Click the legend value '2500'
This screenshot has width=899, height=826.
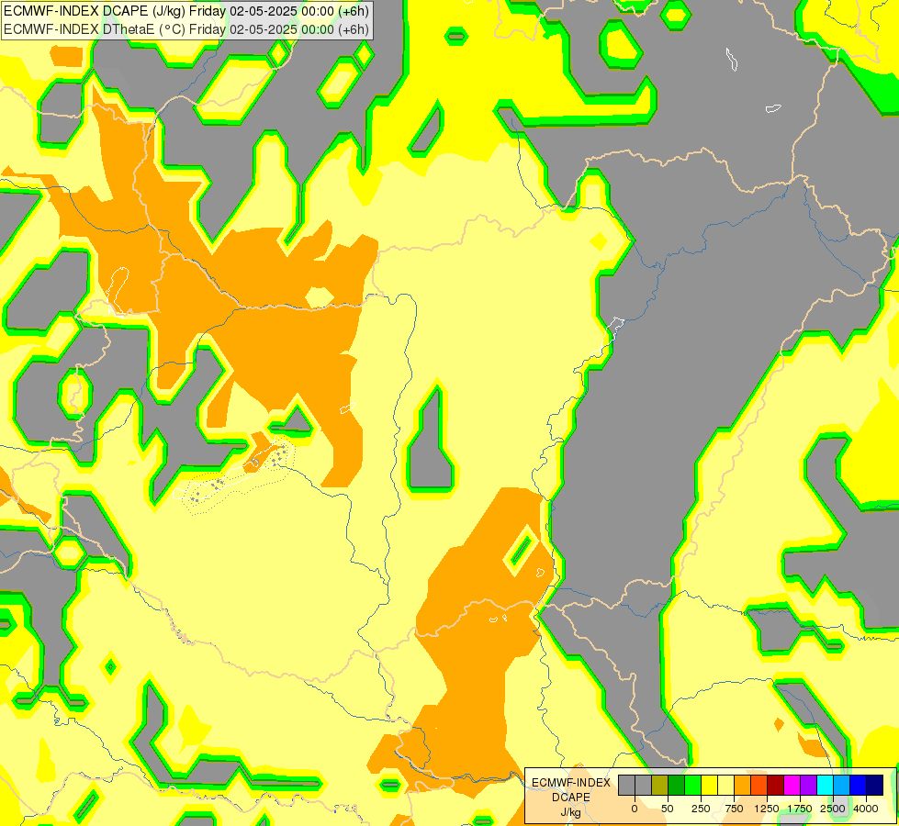click(x=833, y=809)
